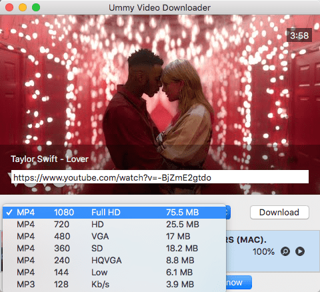The width and height of the screenshot is (320, 292).
Task: Click the format dropdown arrow stepper
Action: click(228, 213)
